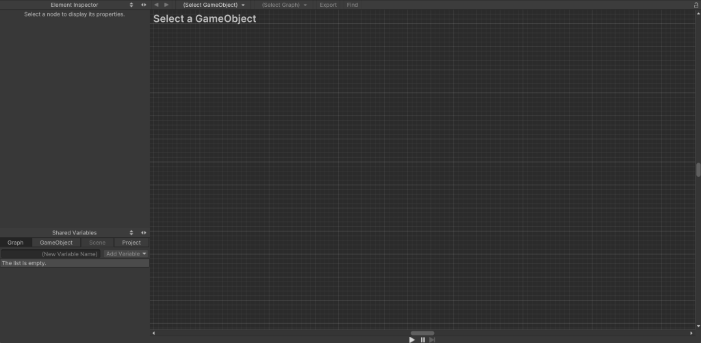This screenshot has width=701, height=343.
Task: Click the lock icon at top right
Action: [x=696, y=5]
